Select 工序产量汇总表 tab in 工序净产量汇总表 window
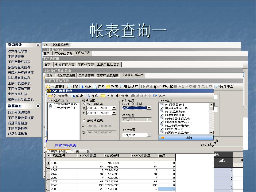256x192 pixels. pyautogui.click(x=108, y=64)
